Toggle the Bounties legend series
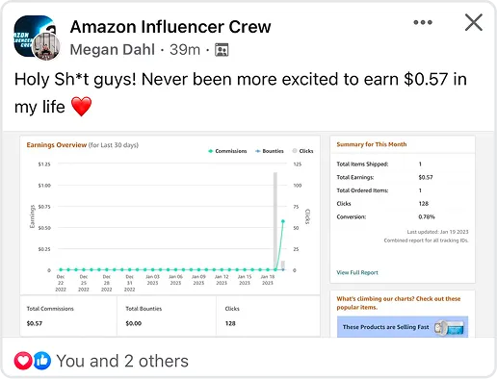Screen dimensions: 497x379 tap(270, 151)
